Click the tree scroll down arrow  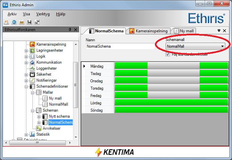click(76, 137)
